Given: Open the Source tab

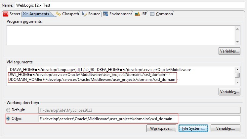Looking at the screenshot, I should (91, 14).
